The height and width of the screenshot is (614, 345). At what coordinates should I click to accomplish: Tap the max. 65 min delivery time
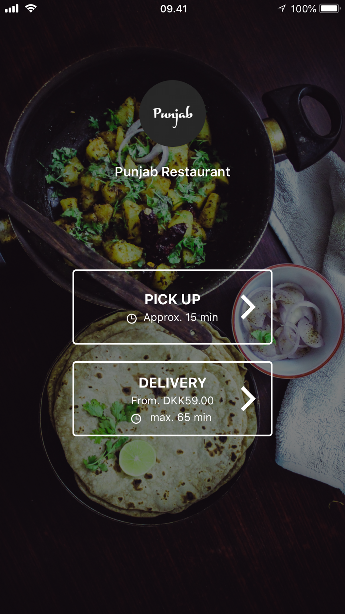tap(181, 417)
